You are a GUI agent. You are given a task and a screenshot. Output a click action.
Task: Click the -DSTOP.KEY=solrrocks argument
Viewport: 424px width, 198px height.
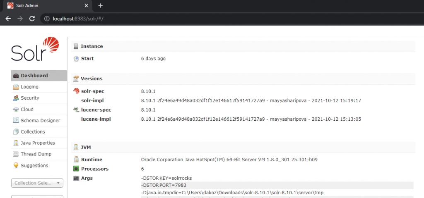pyautogui.click(x=166, y=178)
